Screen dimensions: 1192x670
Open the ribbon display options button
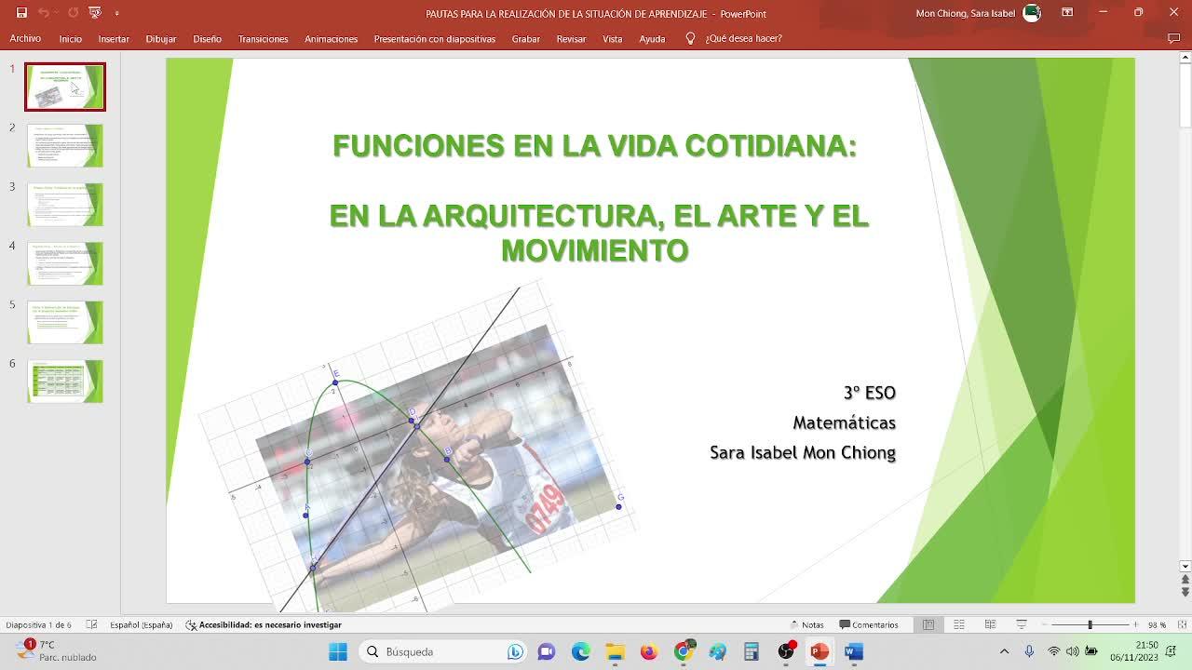point(1067,13)
